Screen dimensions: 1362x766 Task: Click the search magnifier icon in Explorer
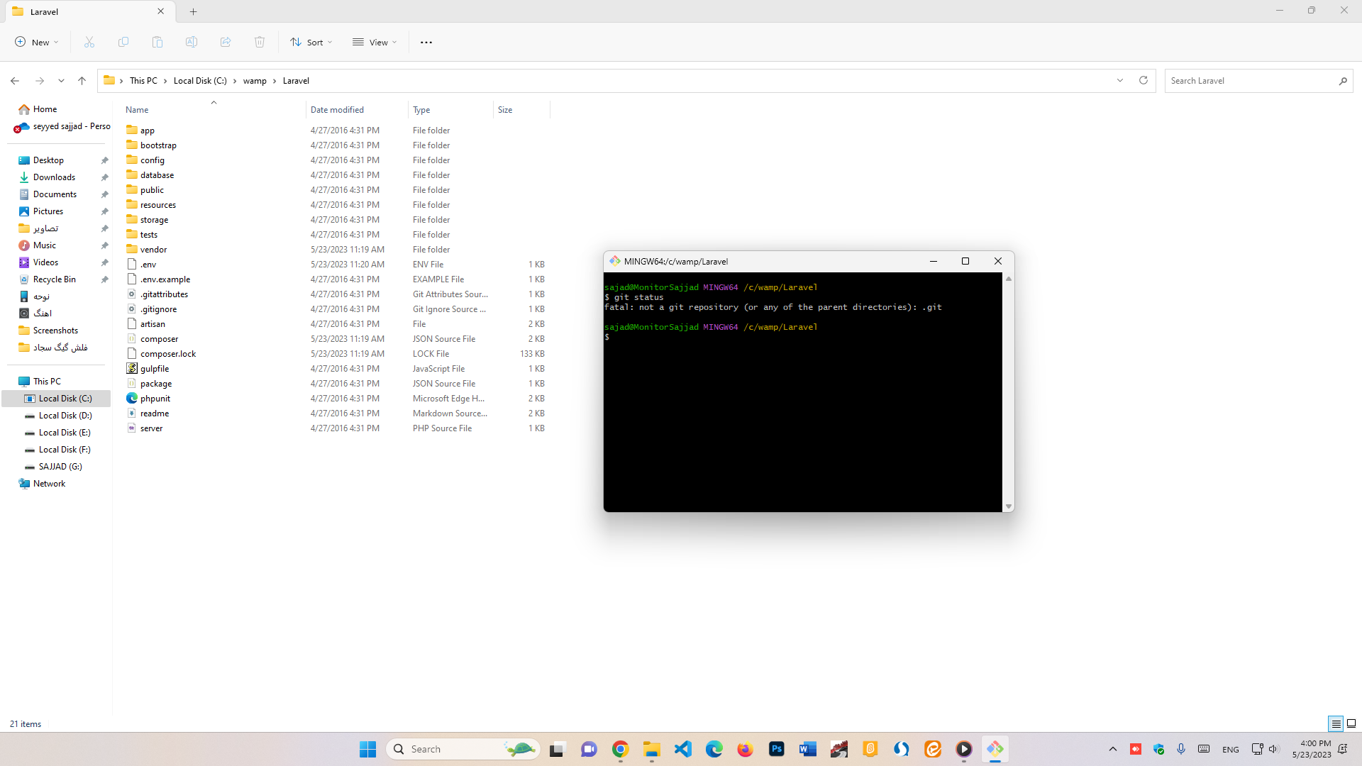[x=1343, y=81]
